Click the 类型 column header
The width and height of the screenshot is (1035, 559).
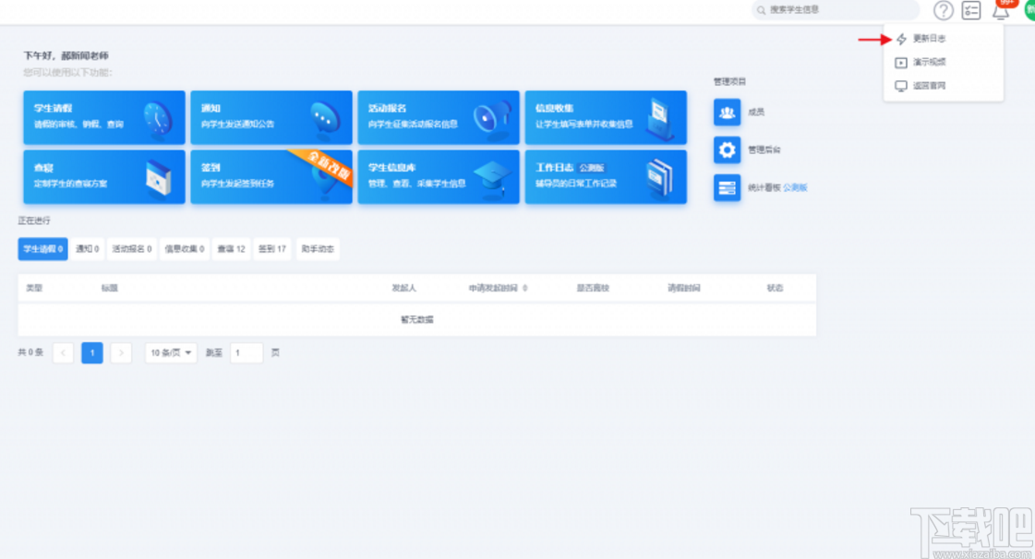pyautogui.click(x=33, y=288)
